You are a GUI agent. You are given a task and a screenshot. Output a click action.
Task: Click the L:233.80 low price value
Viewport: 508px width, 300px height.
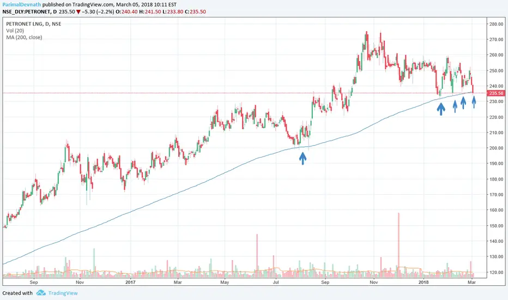173,11
